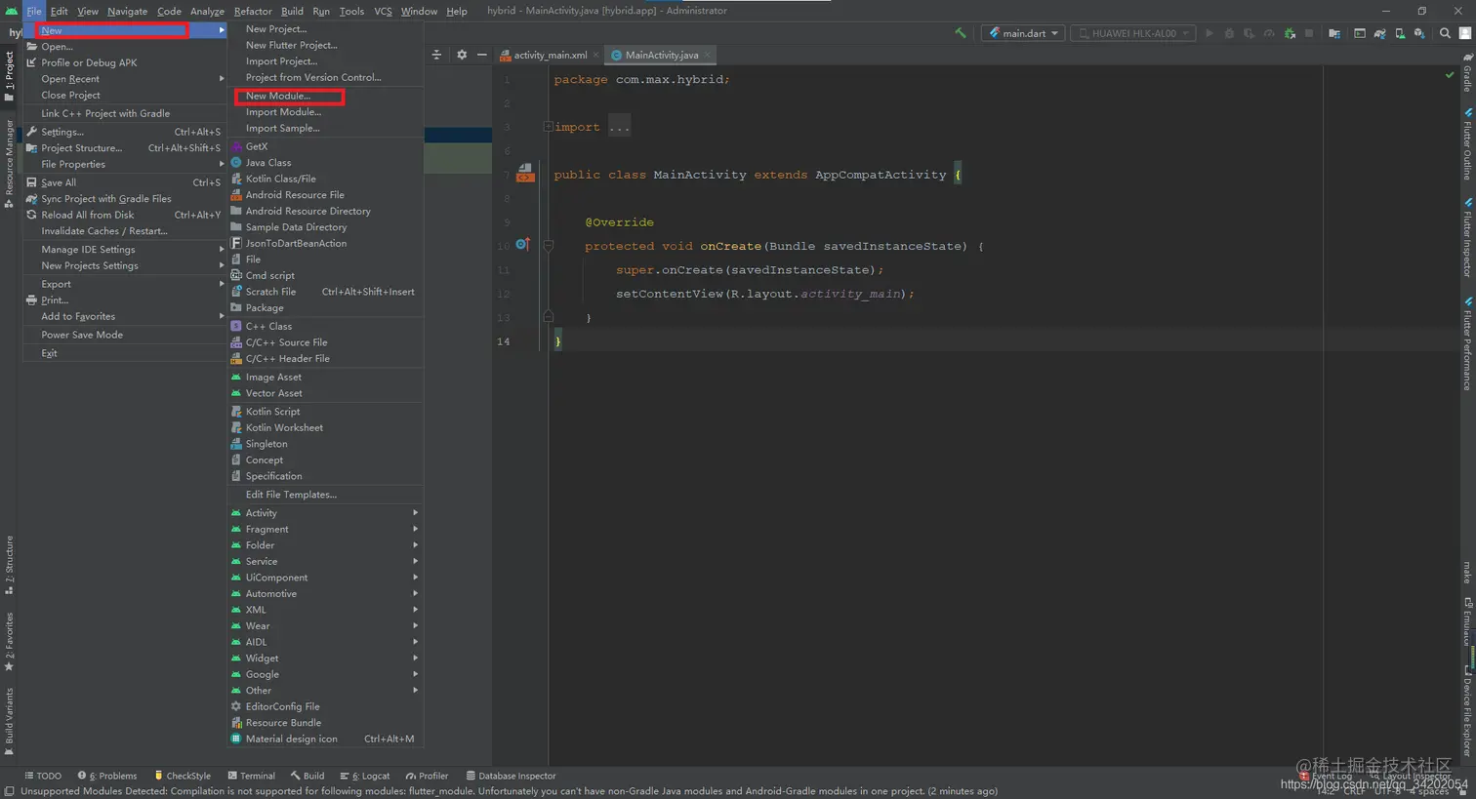The image size is (1476, 799).
Task: Click the Make Project hammer icon
Action: (961, 33)
